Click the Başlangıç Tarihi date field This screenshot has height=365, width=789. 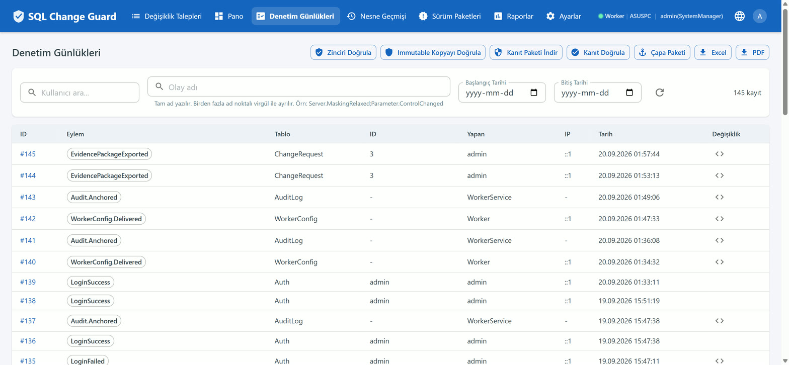pos(502,93)
